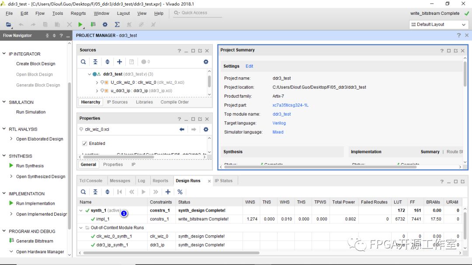472x265 pixels.
Task: Open the Reports menu
Action: click(x=78, y=14)
